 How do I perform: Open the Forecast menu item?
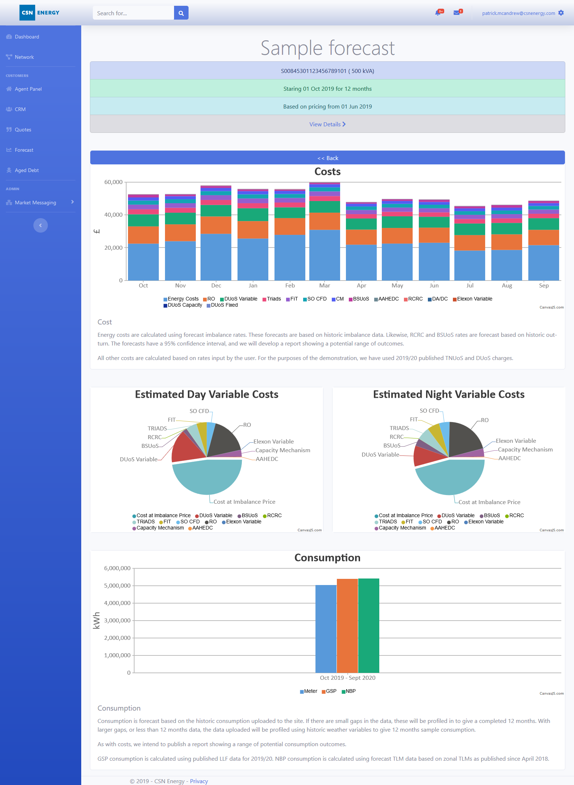24,150
